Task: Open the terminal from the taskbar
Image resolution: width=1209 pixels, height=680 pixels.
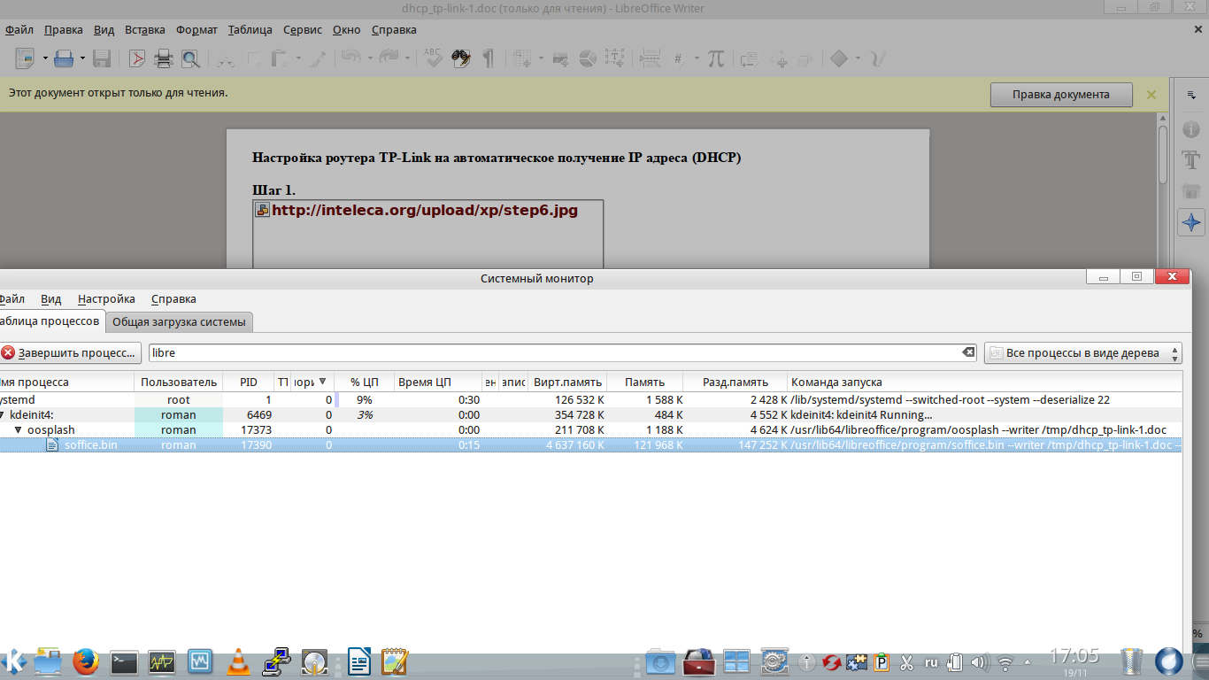Action: tap(123, 661)
